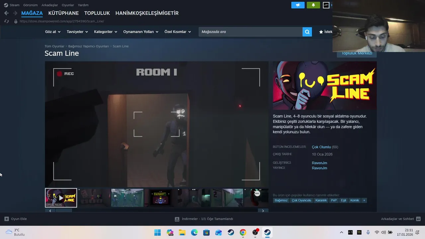Switch to the MAĞAZA tab

coord(32,13)
